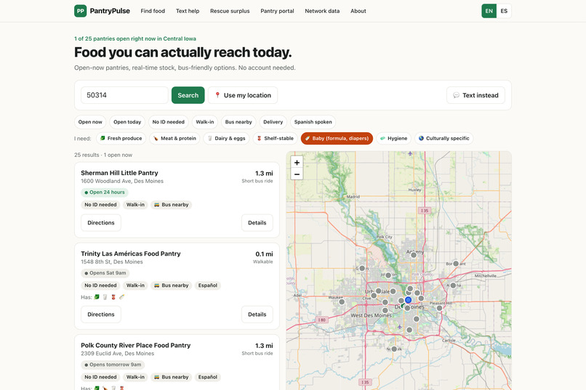The height and width of the screenshot is (390, 586).
Task: Disable the Baby (formula, diapers) filter
Action: [x=337, y=139]
